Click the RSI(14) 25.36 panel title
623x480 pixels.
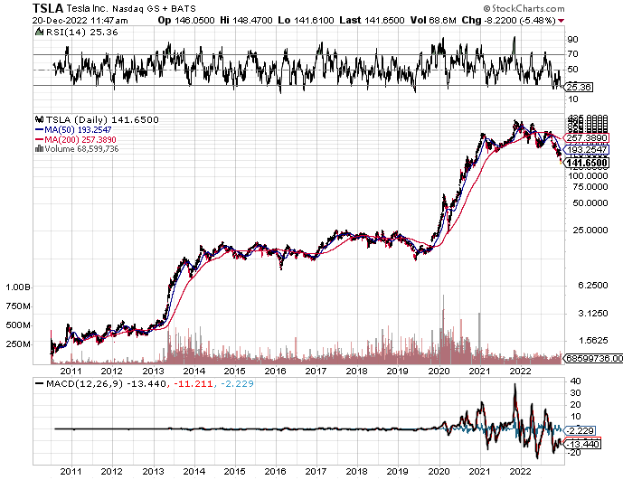tap(82, 33)
